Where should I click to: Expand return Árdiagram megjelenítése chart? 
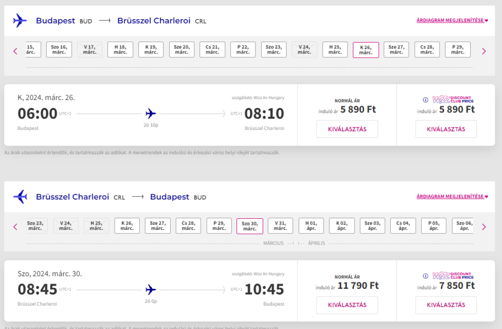click(452, 197)
